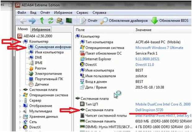Screen dimensions: 192x132
Task: Click the Сеть network icon in tree
Action: pyautogui.click(x=25, y=122)
